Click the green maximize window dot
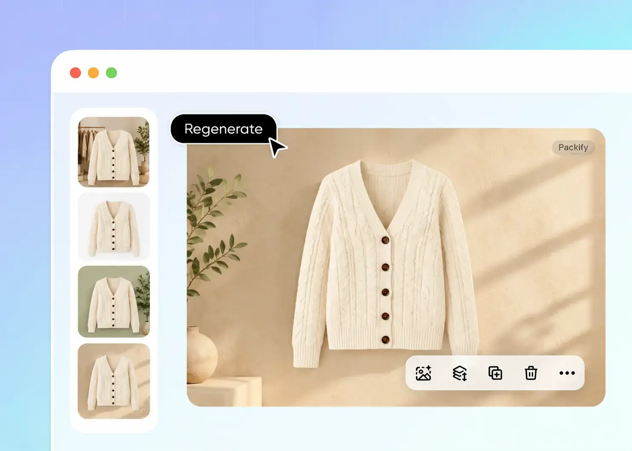This screenshot has width=632, height=451. pos(112,73)
